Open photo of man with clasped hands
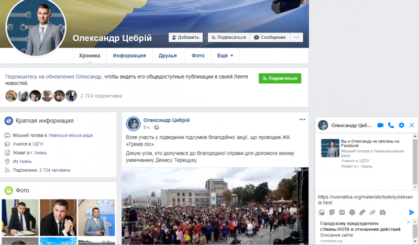The width and height of the screenshot is (419, 245). click(58, 217)
